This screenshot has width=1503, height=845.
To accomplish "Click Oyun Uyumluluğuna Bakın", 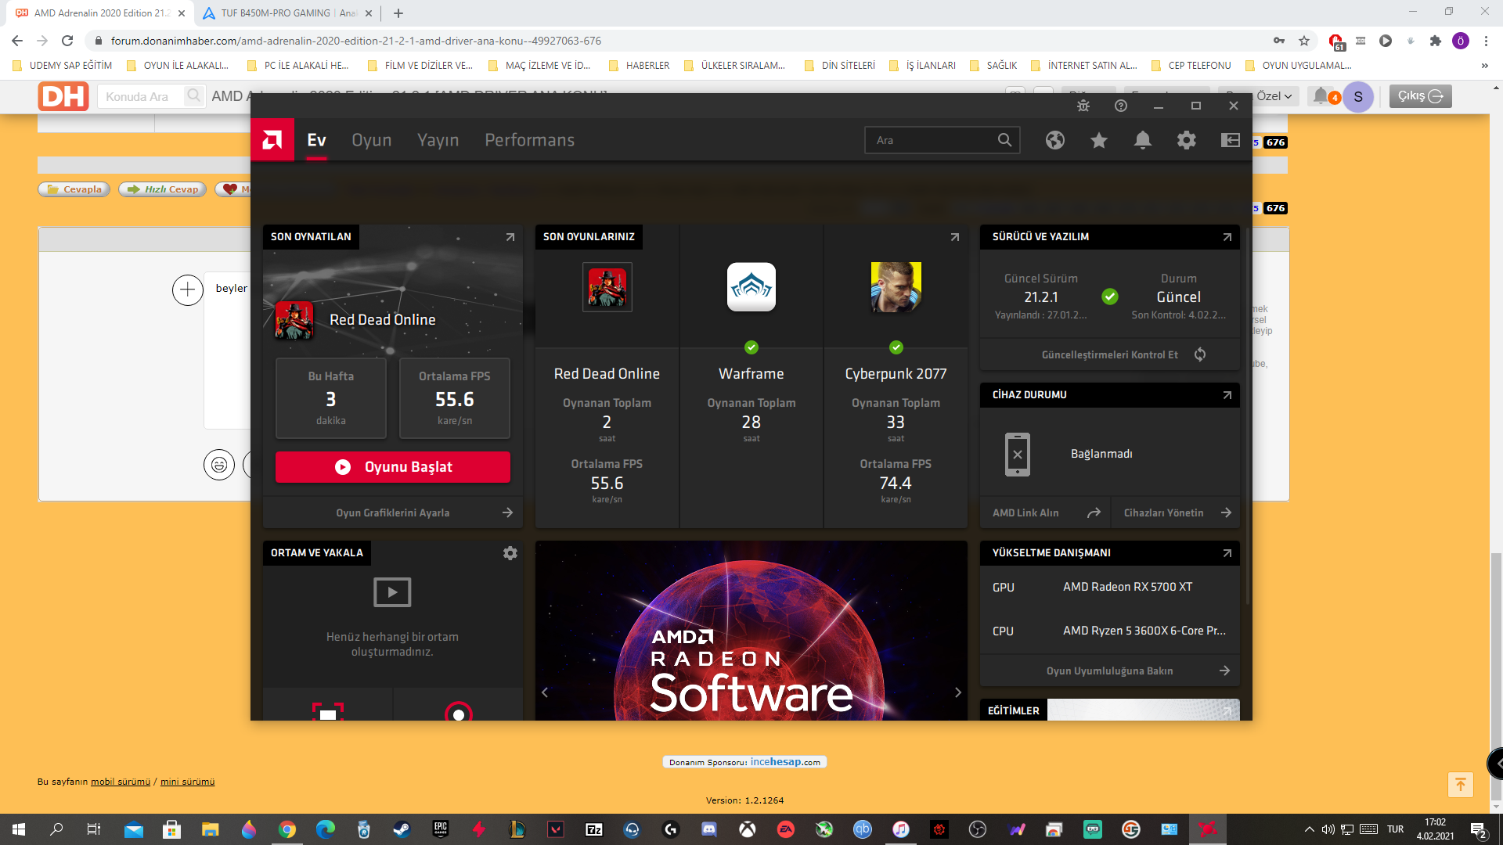I will point(1110,671).
